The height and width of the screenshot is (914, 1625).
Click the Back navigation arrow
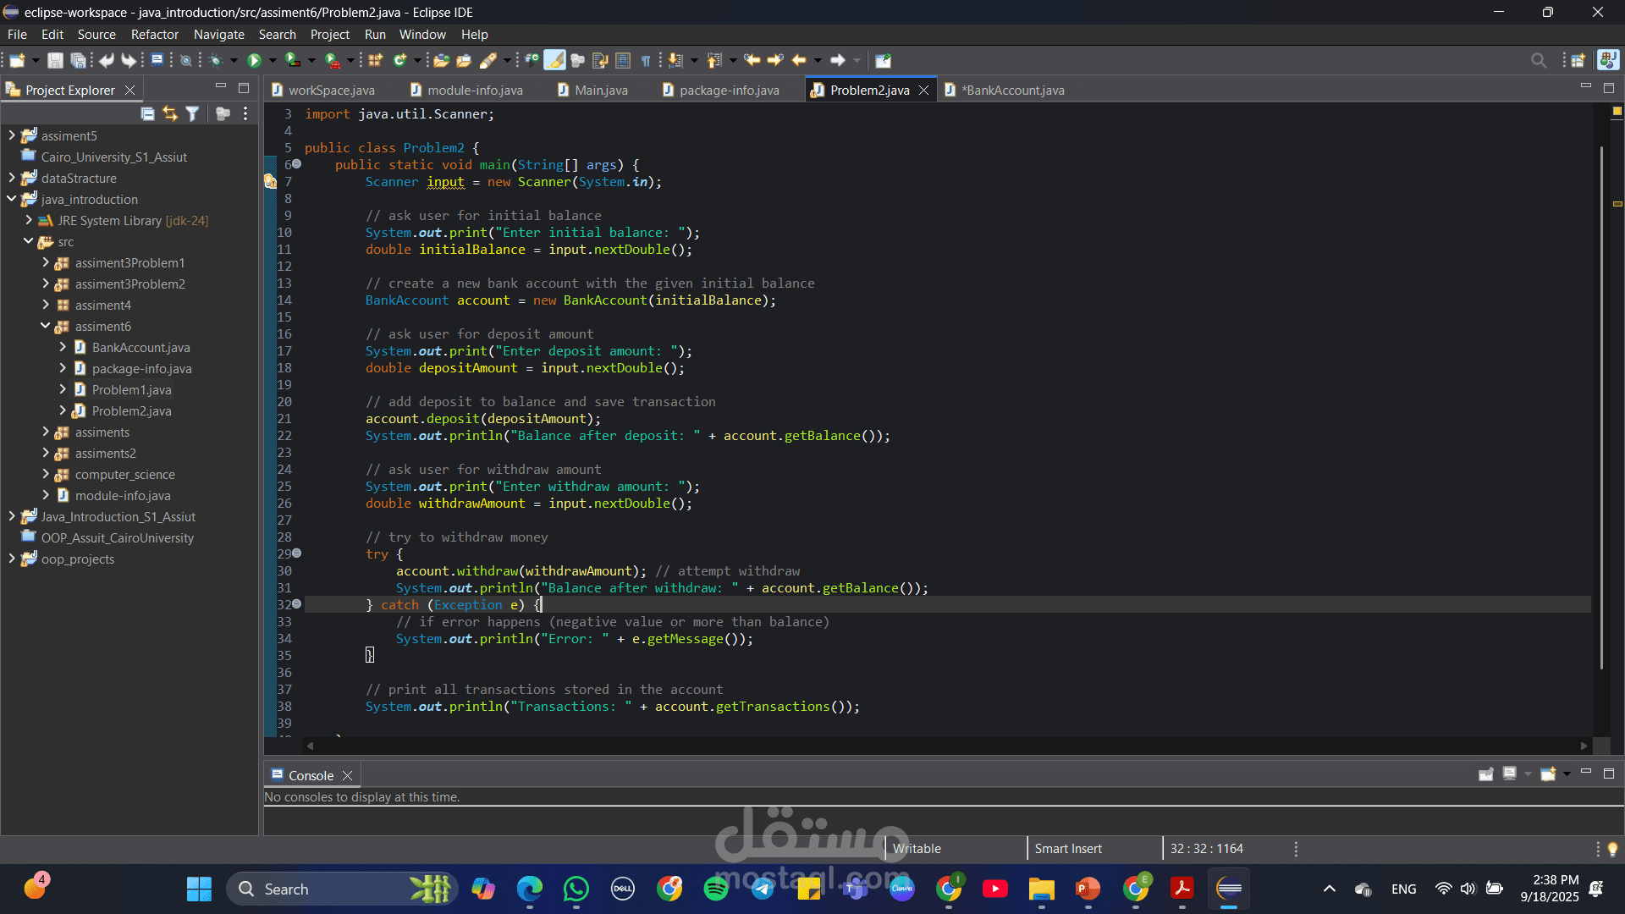(799, 60)
